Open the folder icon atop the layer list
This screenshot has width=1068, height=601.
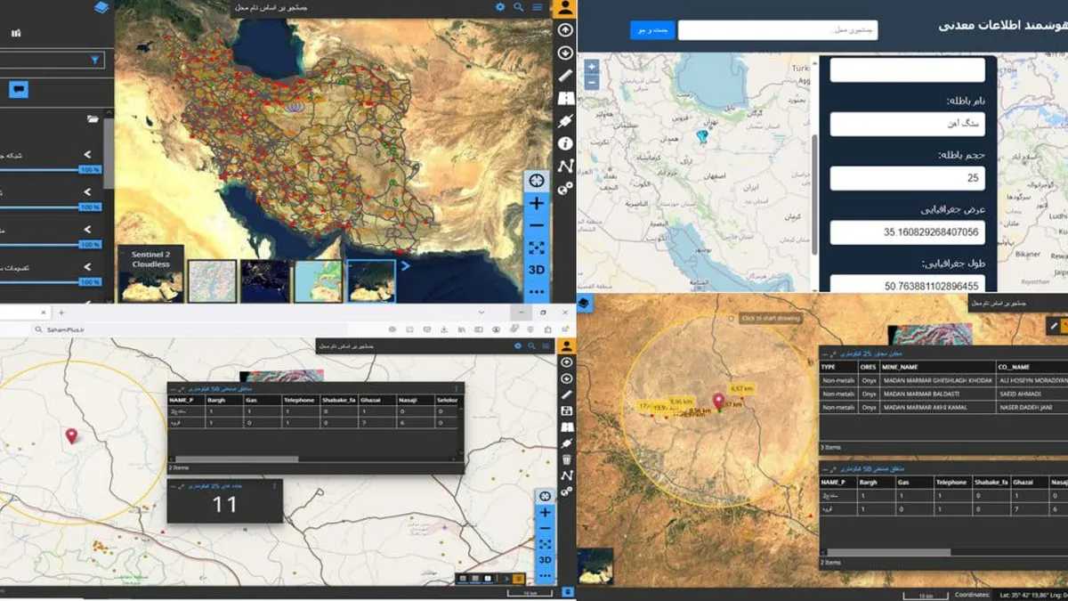point(93,118)
